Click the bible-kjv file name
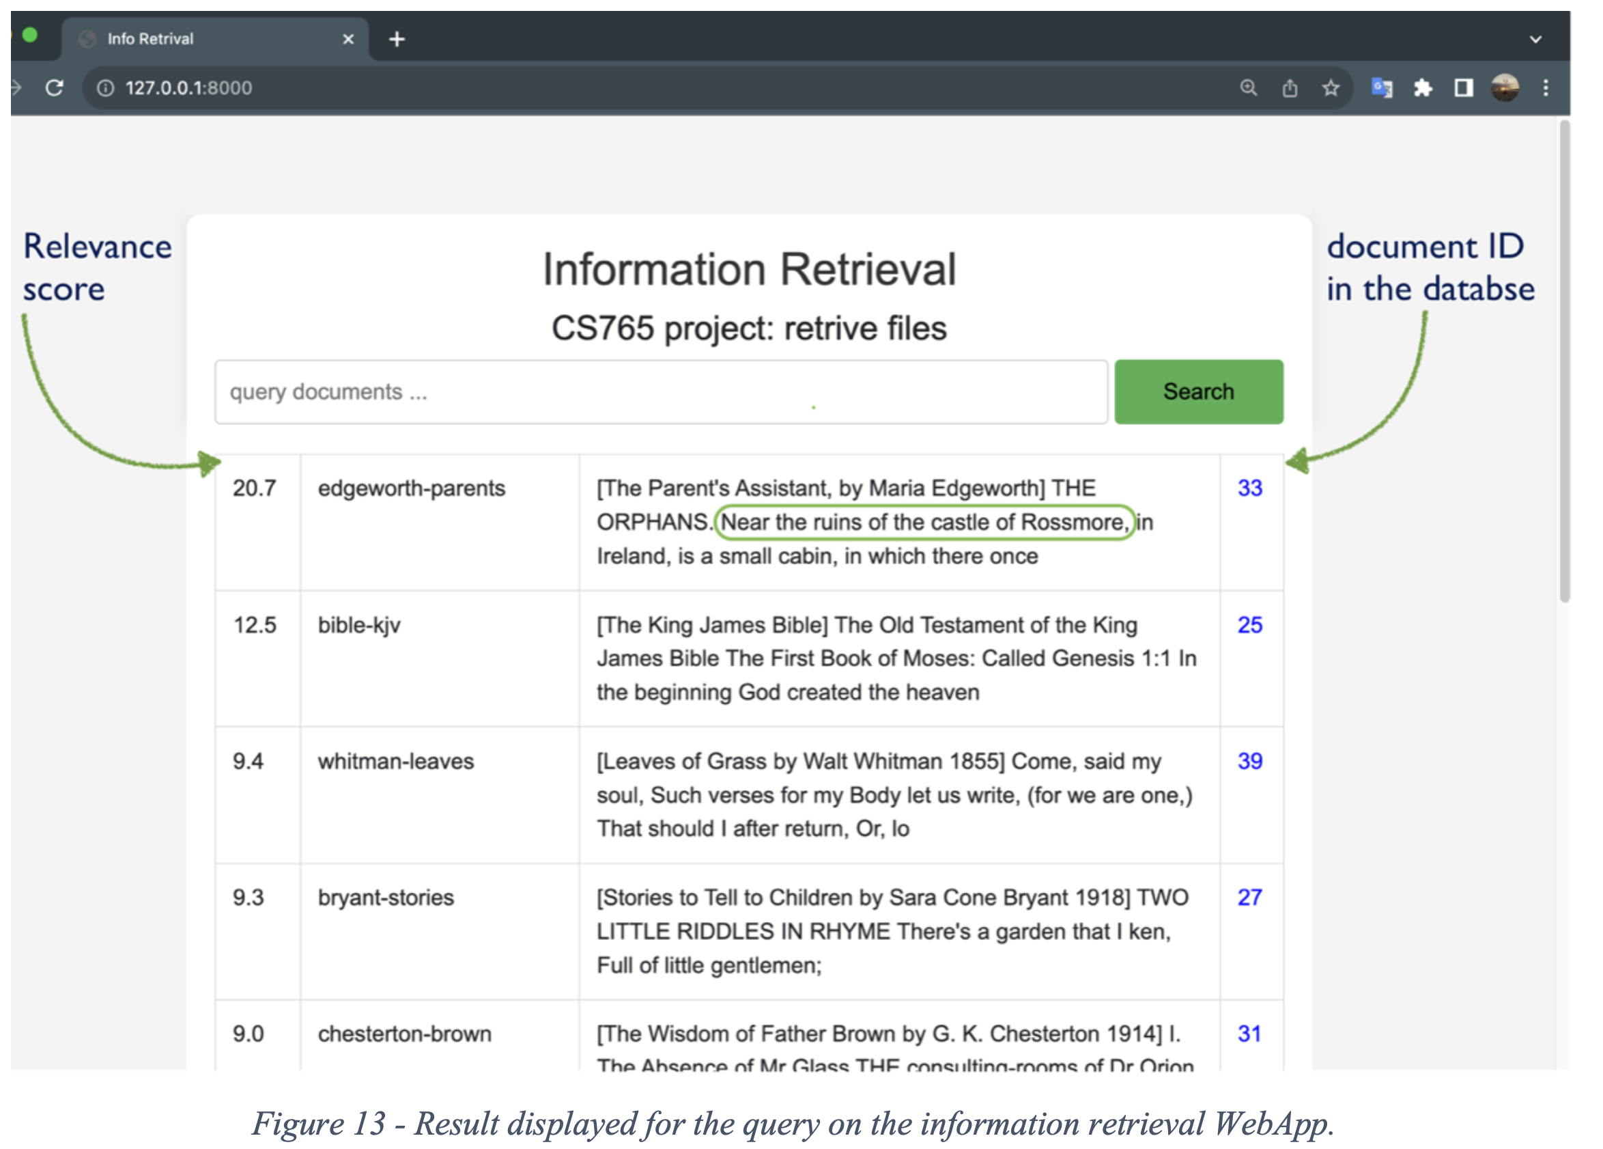The width and height of the screenshot is (1603, 1149). pos(359,626)
